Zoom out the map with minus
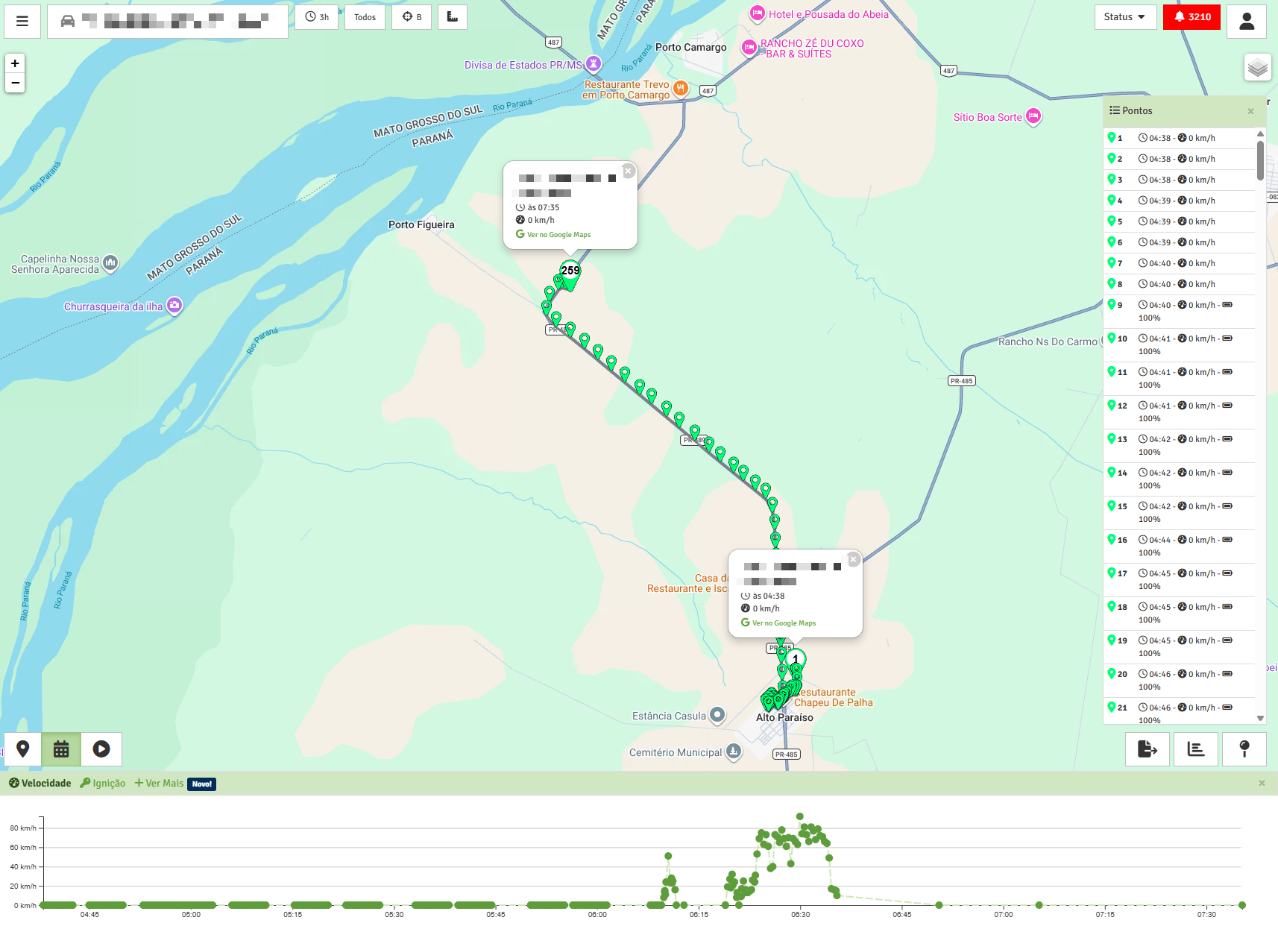The height and width of the screenshot is (926, 1278). (x=15, y=83)
